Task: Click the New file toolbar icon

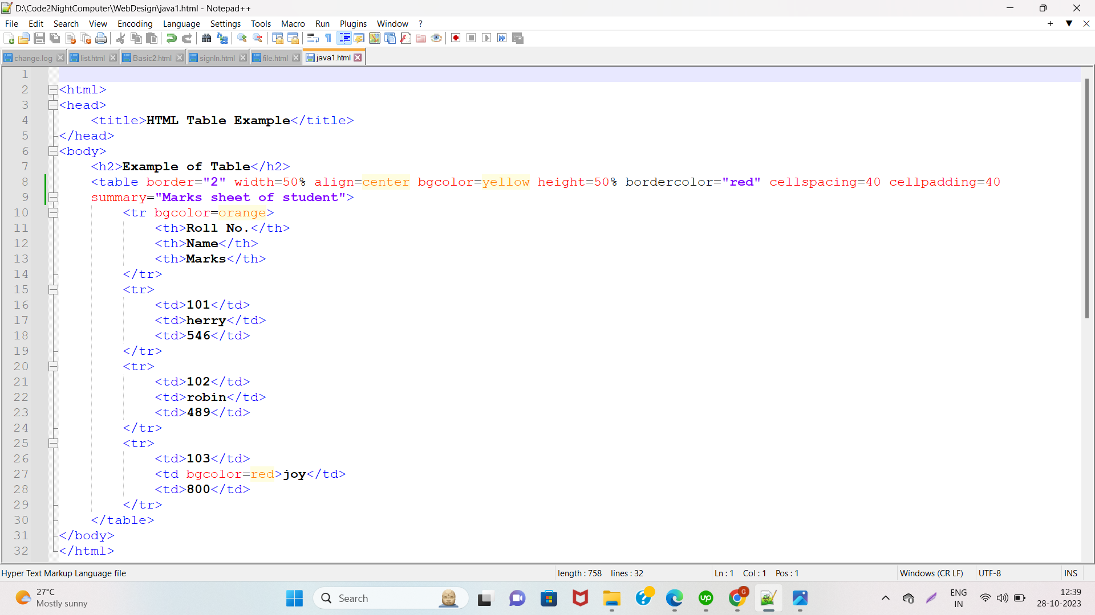Action: click(9, 38)
